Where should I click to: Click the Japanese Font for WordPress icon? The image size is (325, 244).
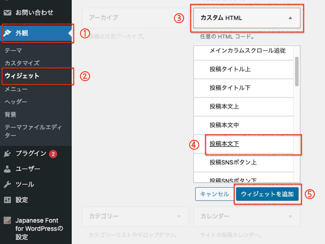pyautogui.click(x=7, y=221)
